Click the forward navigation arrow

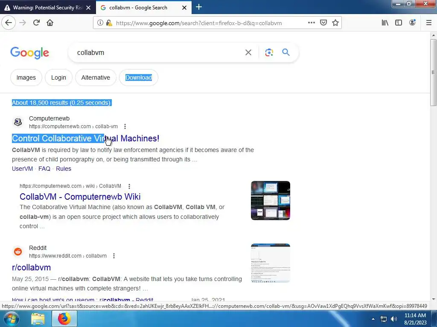(x=23, y=23)
